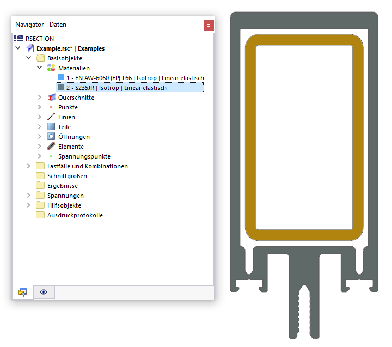Select the Punkte label
This screenshot has height=347, width=392.
click(68, 107)
